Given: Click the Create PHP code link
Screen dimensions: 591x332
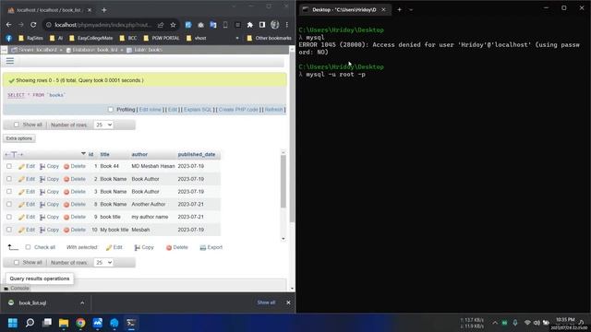Looking at the screenshot, I should tap(238, 110).
